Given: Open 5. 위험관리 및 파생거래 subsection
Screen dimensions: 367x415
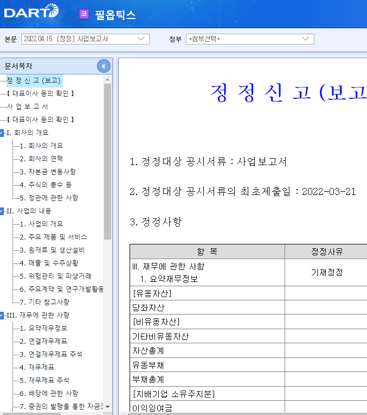Looking at the screenshot, I should 55,276.
